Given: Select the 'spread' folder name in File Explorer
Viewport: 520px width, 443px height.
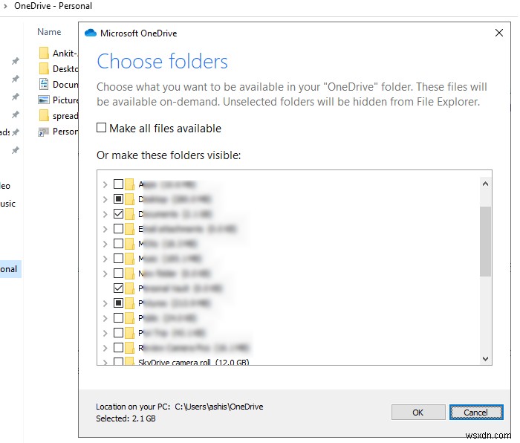Looking at the screenshot, I should [65, 116].
